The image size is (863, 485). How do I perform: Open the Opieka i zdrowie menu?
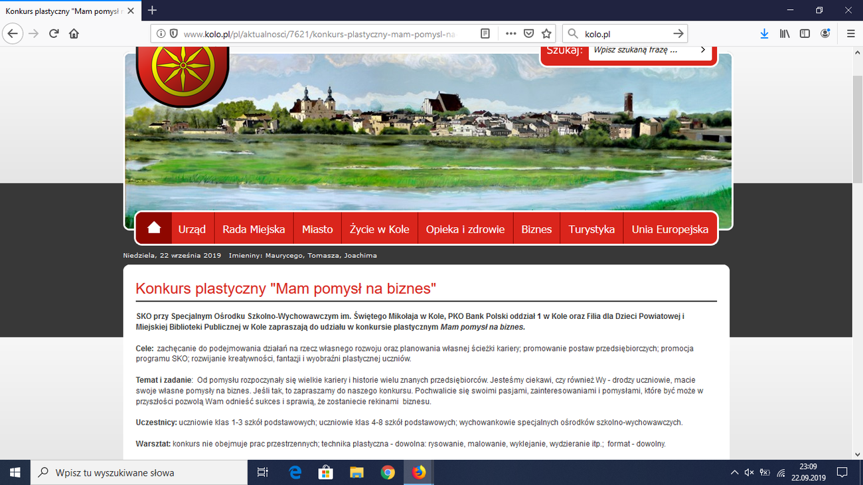(x=465, y=229)
